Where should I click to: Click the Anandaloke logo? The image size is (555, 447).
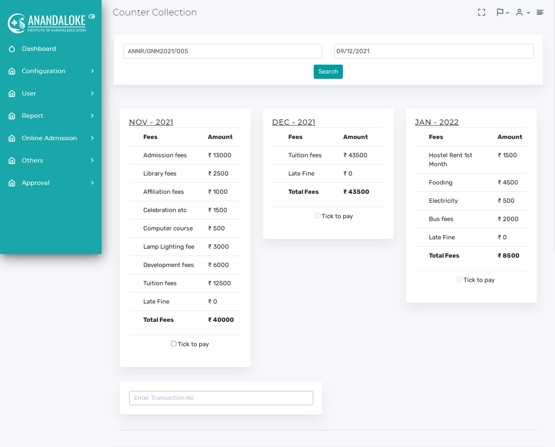pos(47,23)
